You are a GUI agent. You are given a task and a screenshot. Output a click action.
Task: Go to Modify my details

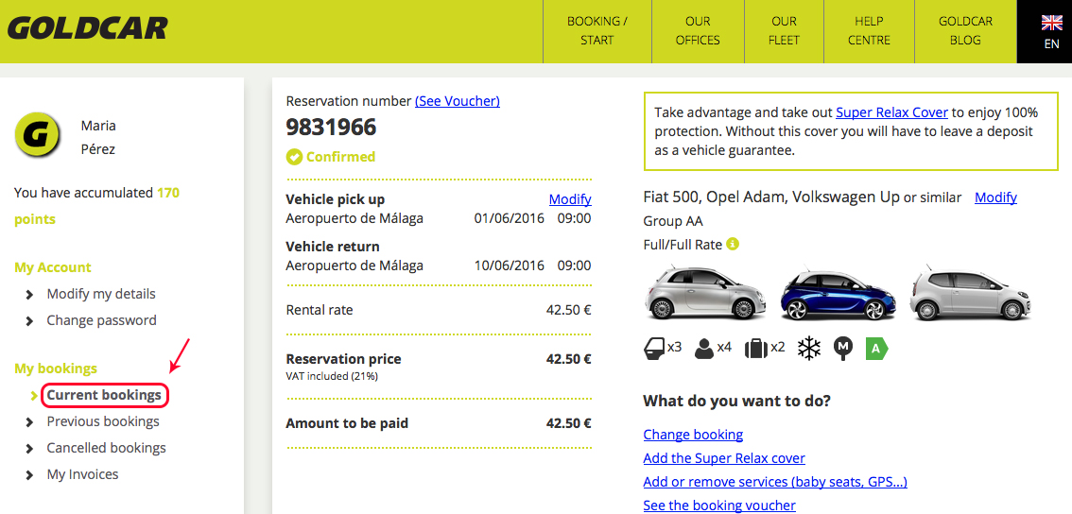(101, 294)
